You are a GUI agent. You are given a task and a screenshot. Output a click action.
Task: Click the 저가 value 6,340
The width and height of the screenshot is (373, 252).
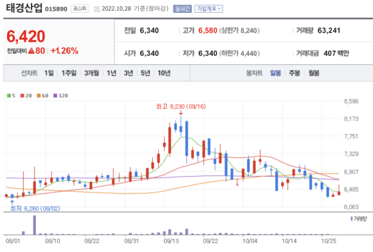pyautogui.click(x=208, y=53)
